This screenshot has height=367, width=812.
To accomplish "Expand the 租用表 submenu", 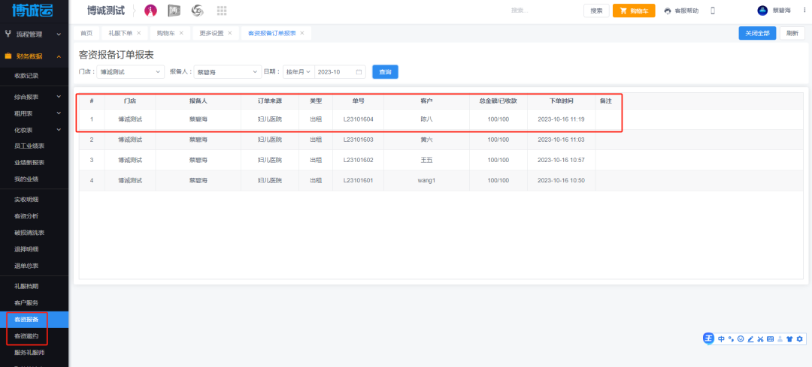I will 59,113.
